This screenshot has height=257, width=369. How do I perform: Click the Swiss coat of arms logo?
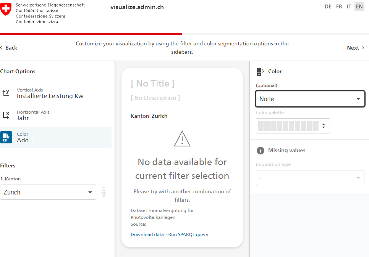click(6, 9)
